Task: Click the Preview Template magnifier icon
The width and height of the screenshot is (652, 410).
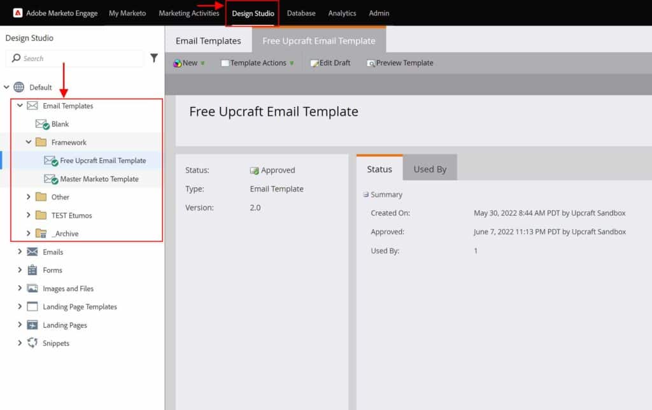Action: coord(371,63)
